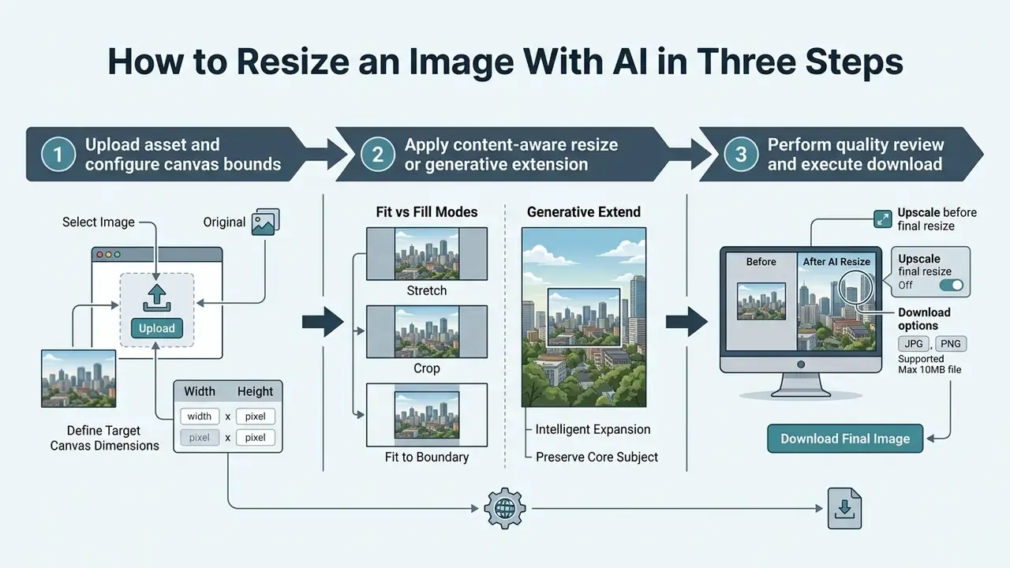Viewport: 1010px width, 568px height.
Task: Click the "width" input field
Action: pyautogui.click(x=199, y=416)
